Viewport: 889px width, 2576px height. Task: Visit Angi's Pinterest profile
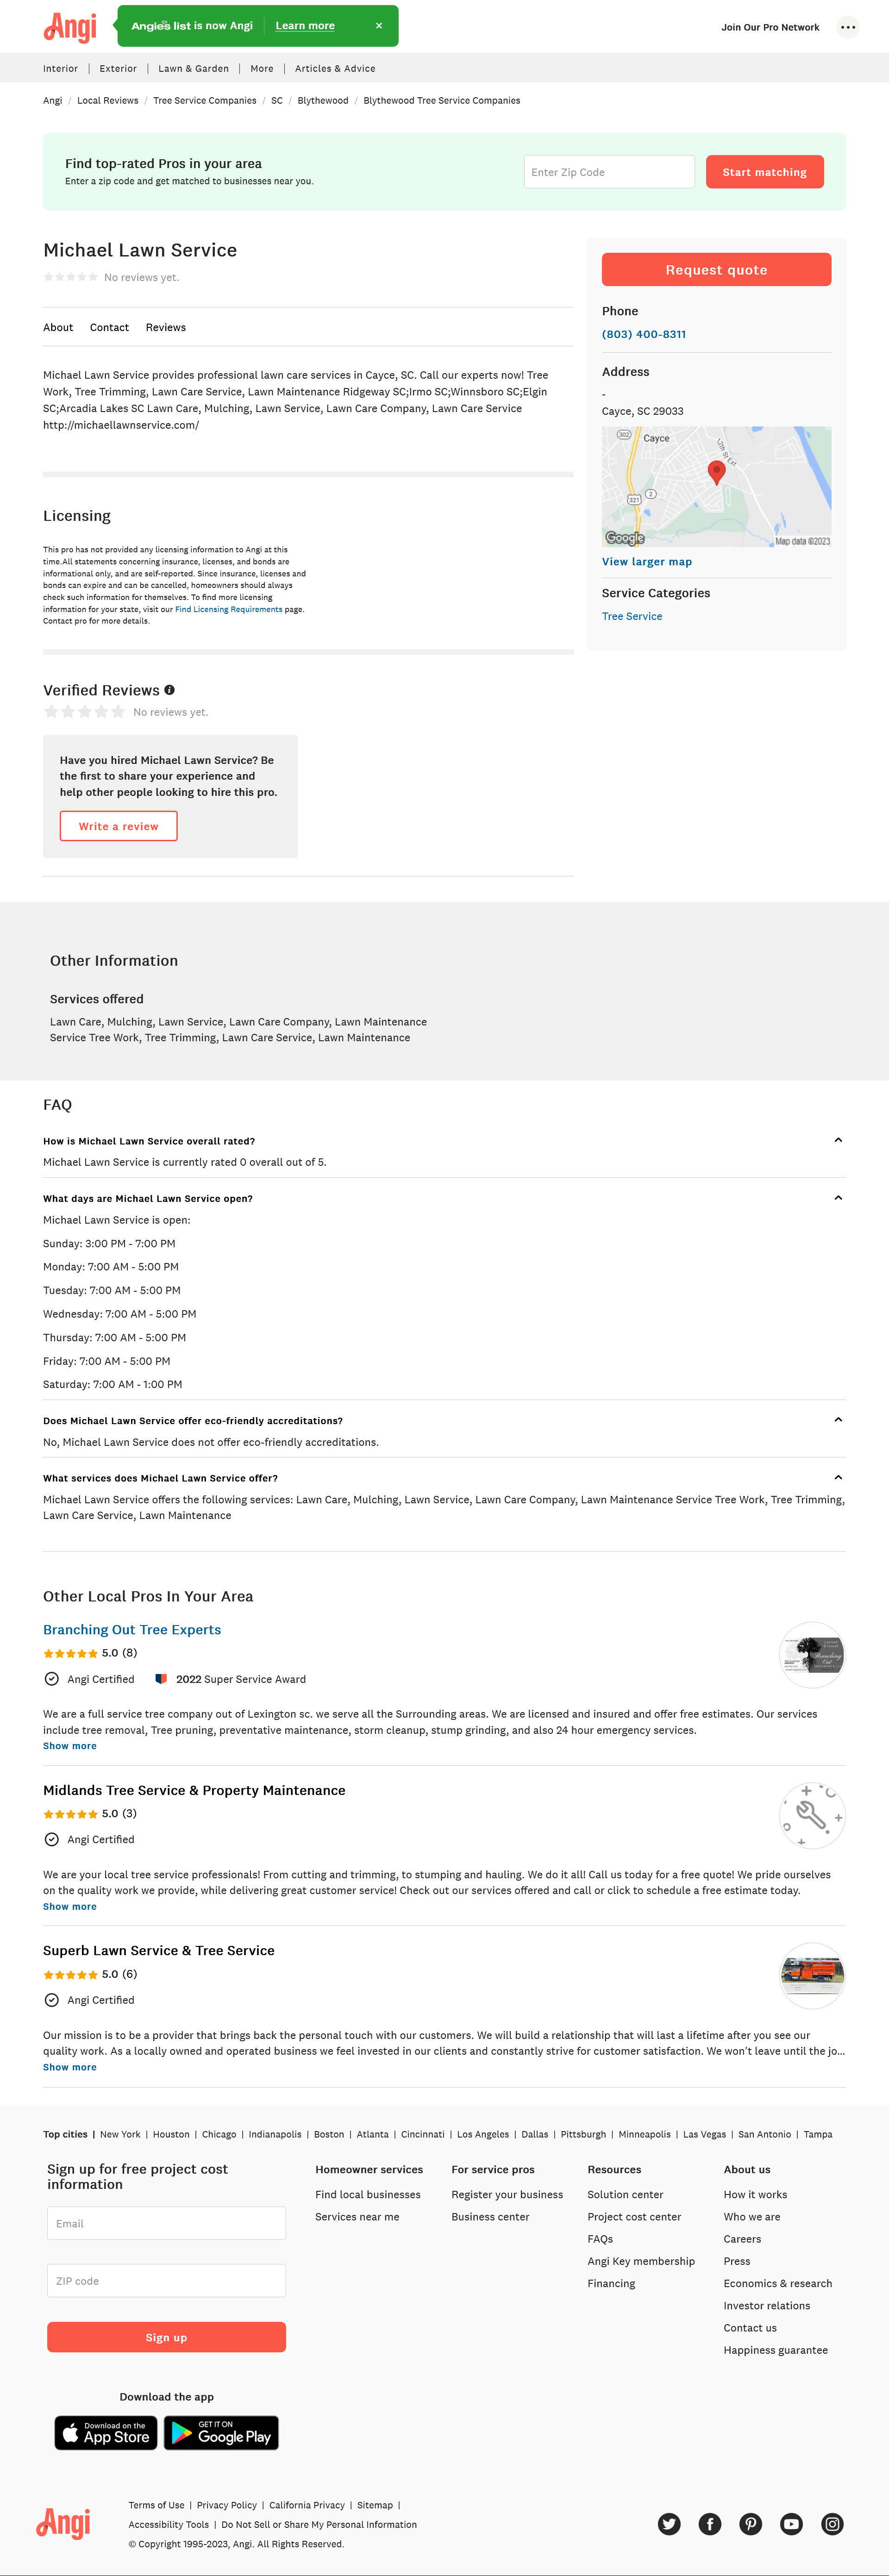pyautogui.click(x=751, y=2523)
